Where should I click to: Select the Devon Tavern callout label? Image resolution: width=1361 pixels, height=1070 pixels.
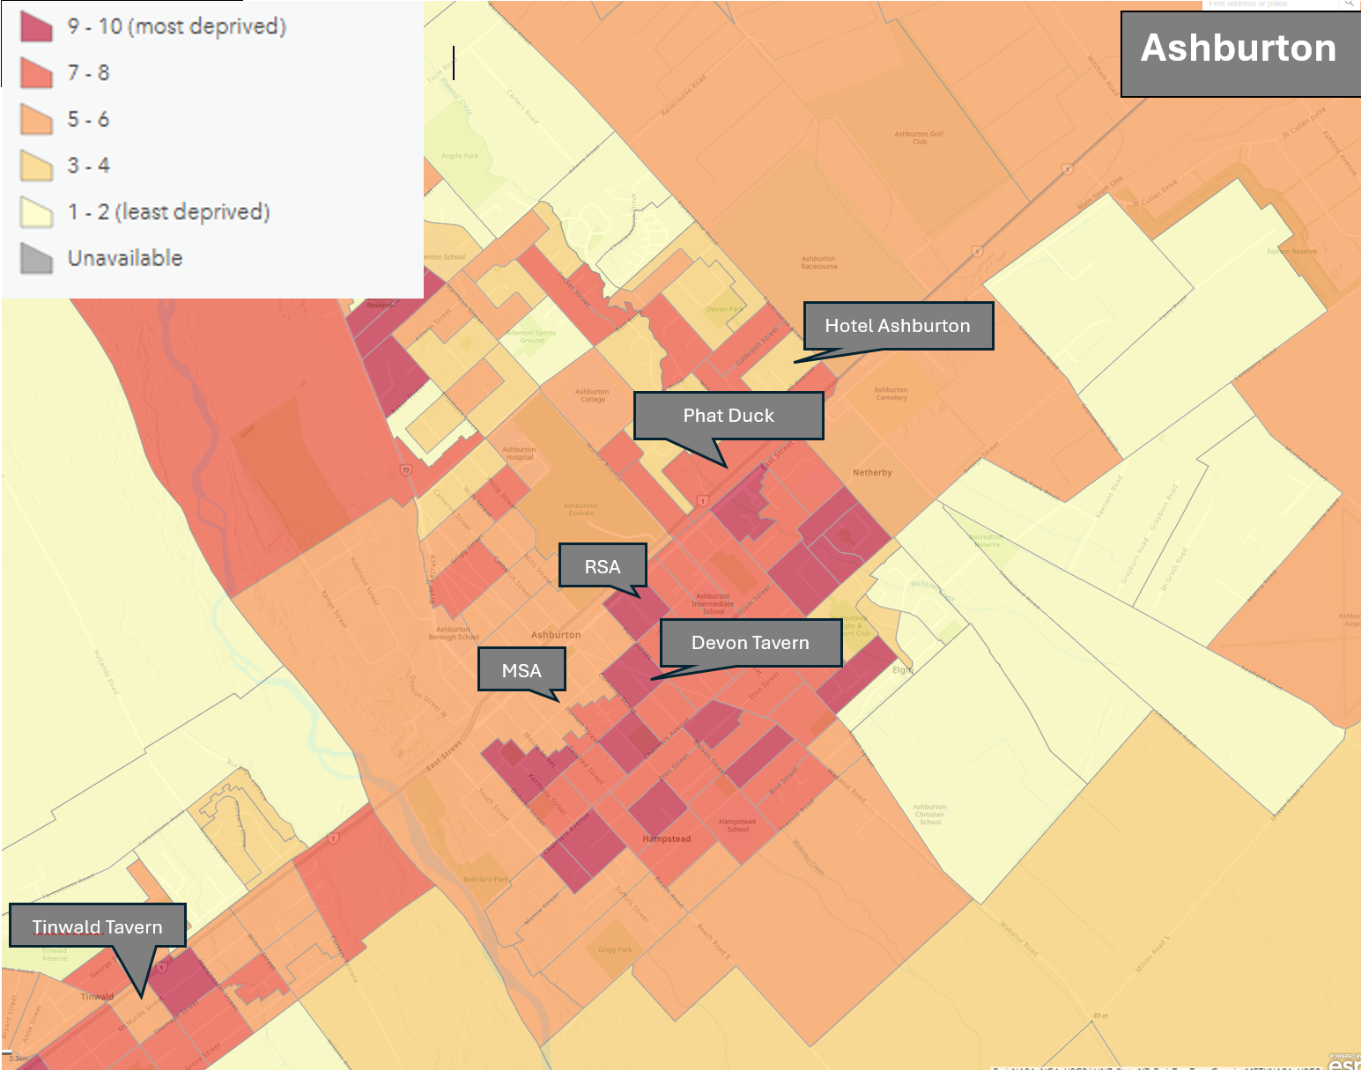750,643
